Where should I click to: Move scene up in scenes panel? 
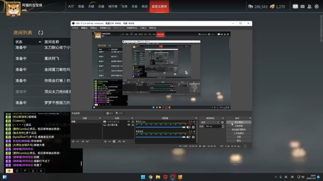pos(83,142)
